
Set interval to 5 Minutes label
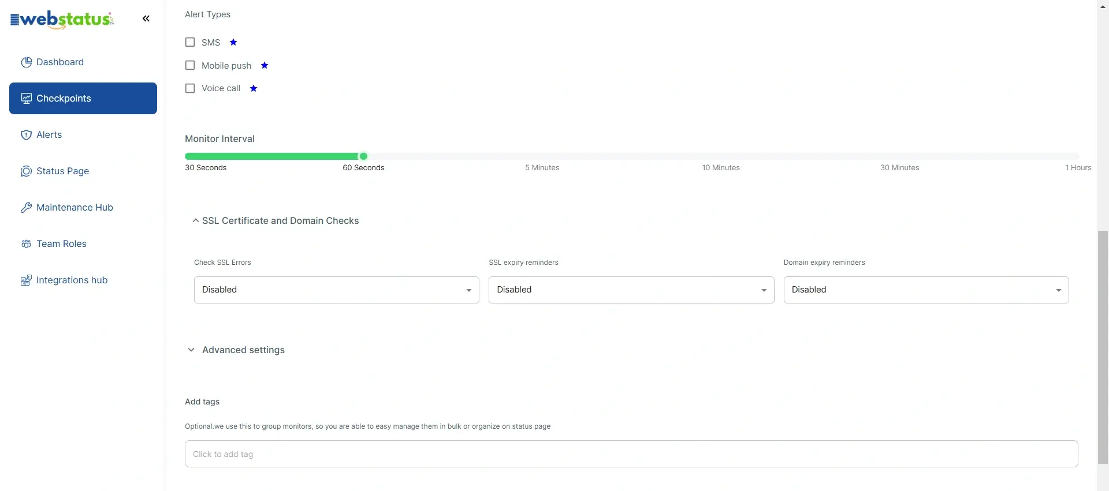[x=542, y=168]
